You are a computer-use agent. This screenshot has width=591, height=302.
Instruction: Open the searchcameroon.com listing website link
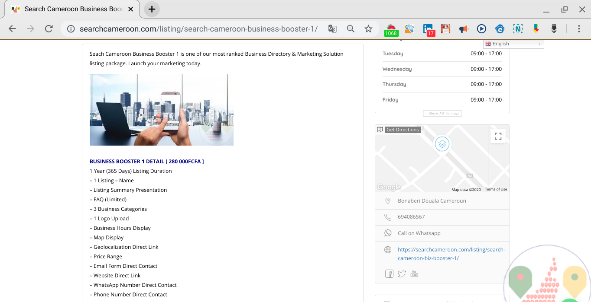[x=451, y=254]
